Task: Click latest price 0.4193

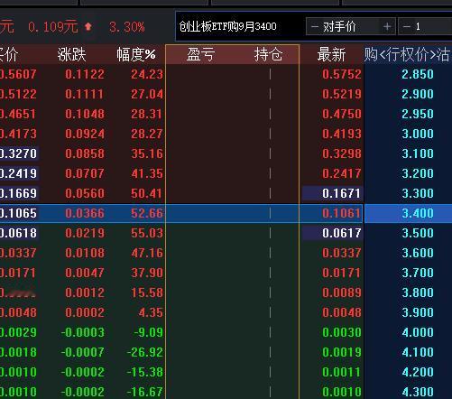Action: (342, 134)
